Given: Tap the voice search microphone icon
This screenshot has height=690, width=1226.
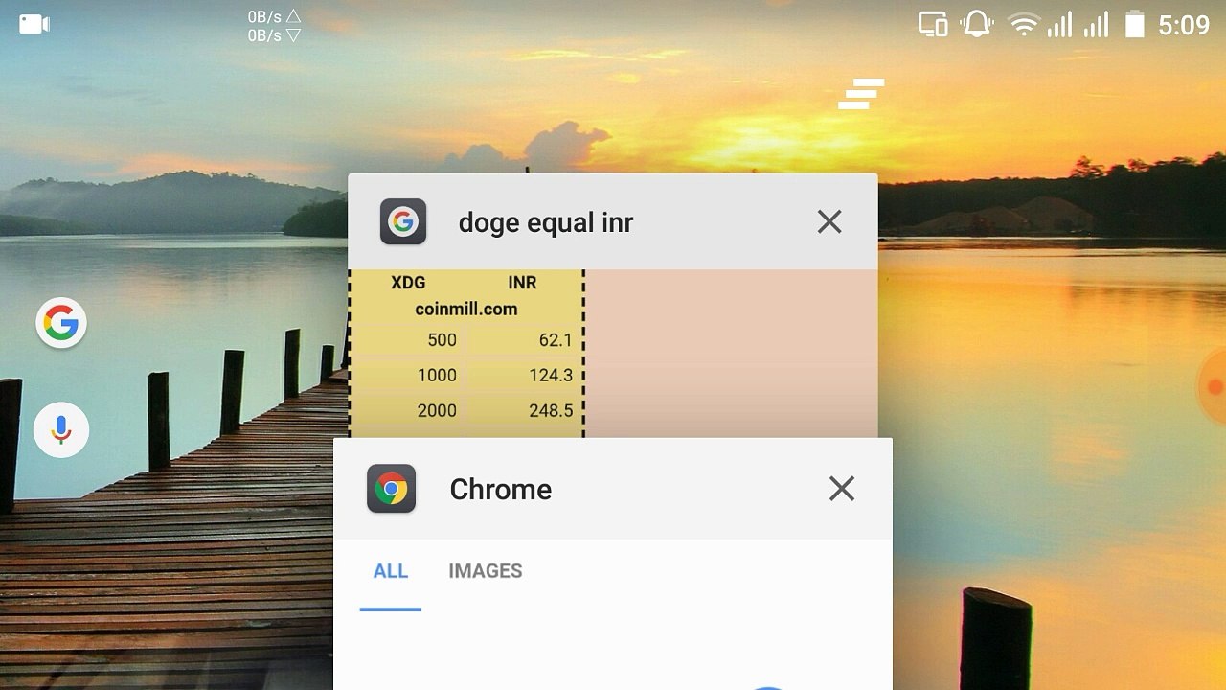Looking at the screenshot, I should pyautogui.click(x=61, y=429).
